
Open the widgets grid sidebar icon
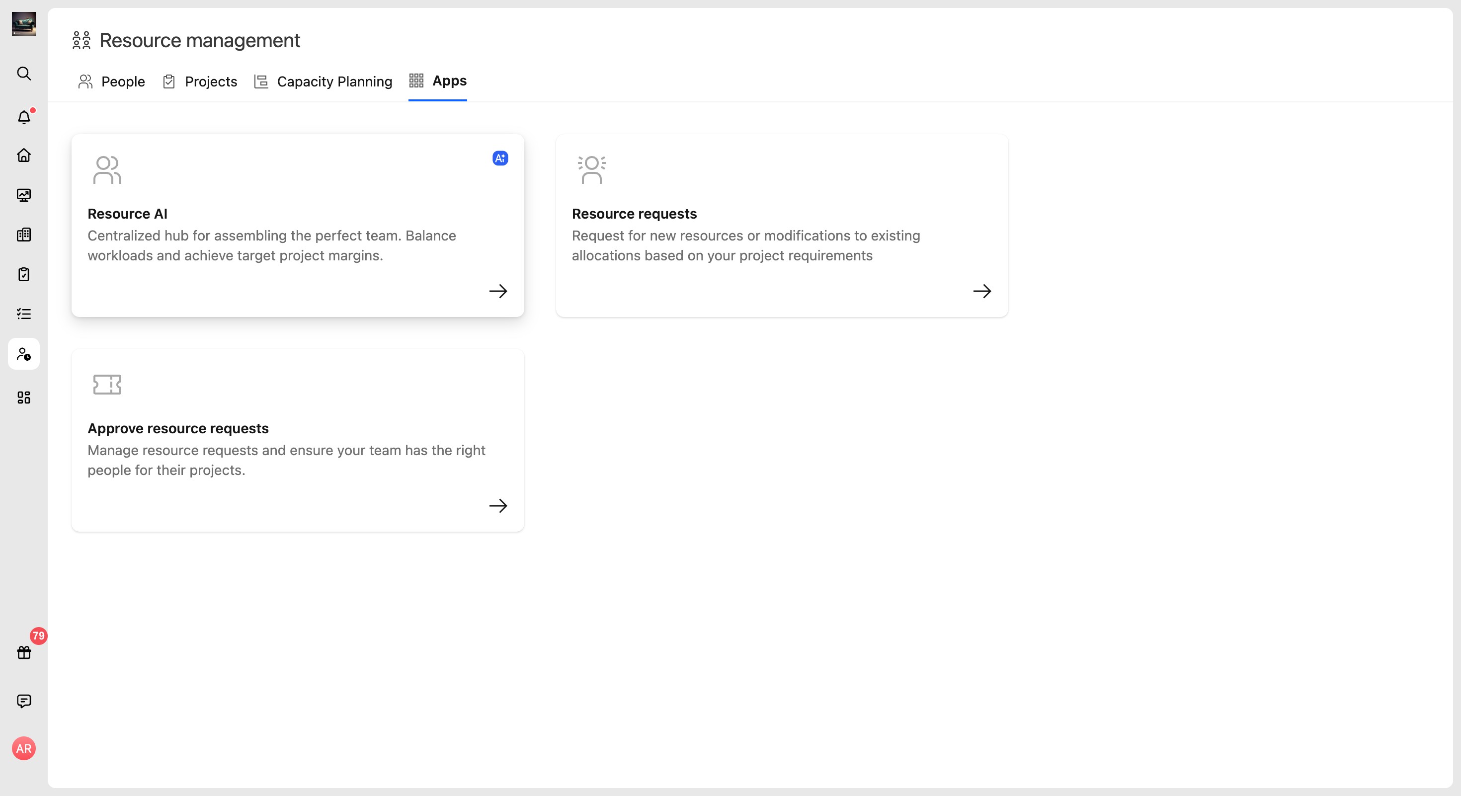pyautogui.click(x=24, y=398)
